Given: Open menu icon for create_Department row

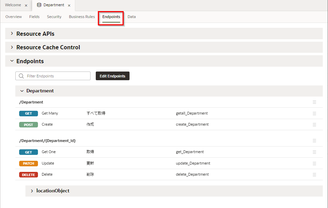Looking at the screenshot, I should 314,125.
